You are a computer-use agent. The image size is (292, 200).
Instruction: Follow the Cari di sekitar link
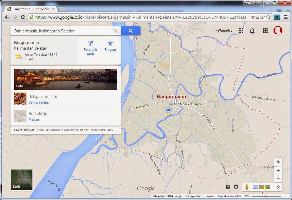click(x=39, y=102)
